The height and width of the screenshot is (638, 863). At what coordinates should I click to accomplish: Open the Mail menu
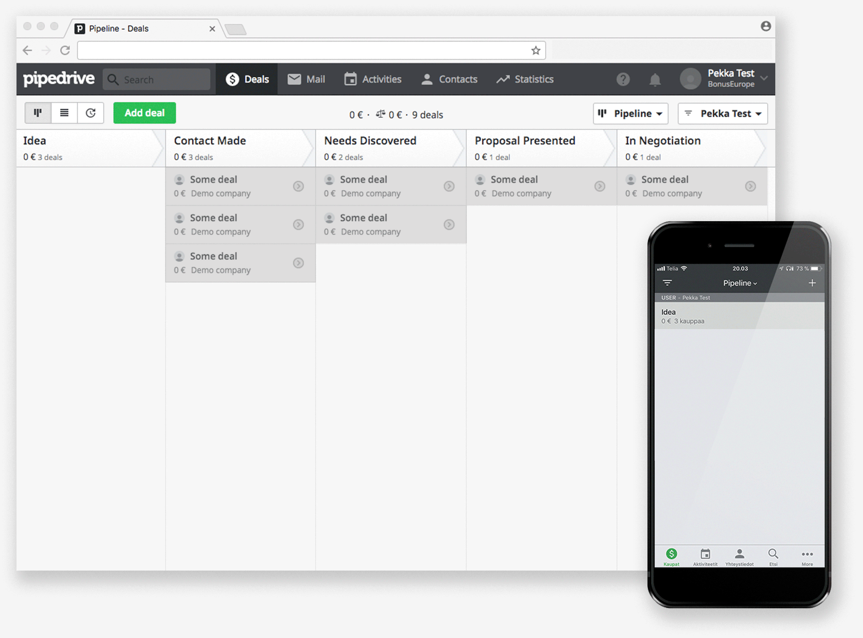[306, 79]
